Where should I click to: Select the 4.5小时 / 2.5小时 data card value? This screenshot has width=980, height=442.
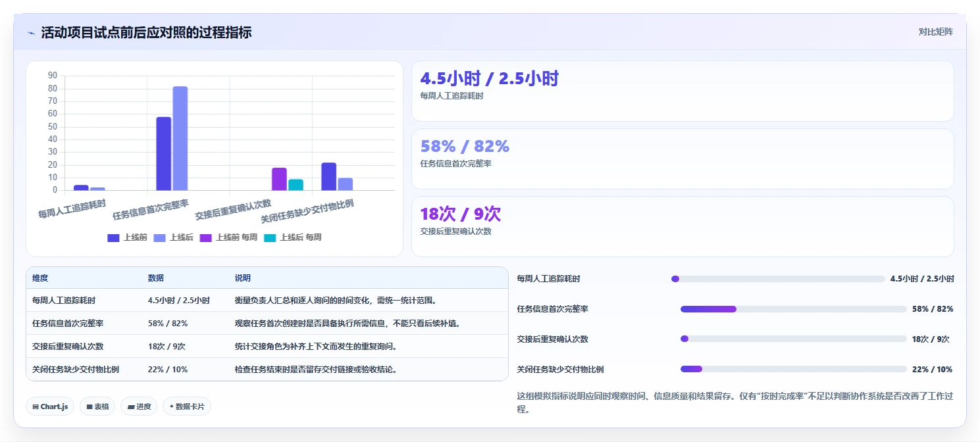[489, 79]
